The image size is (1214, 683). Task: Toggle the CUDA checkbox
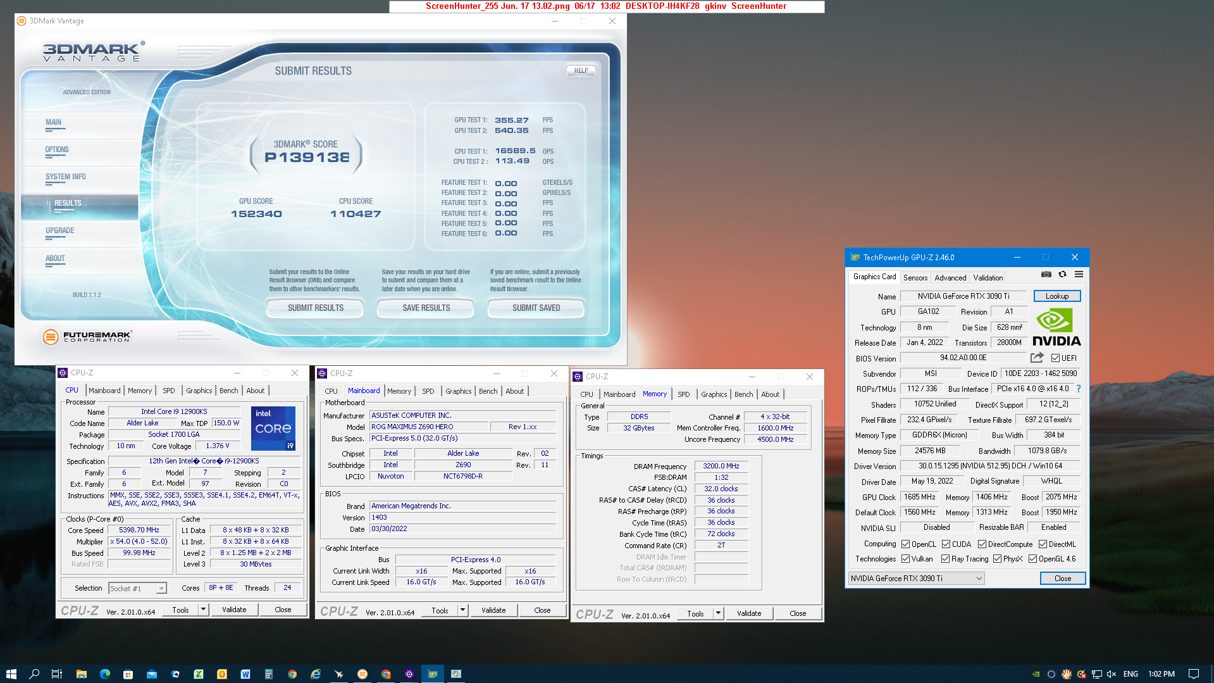(x=946, y=544)
